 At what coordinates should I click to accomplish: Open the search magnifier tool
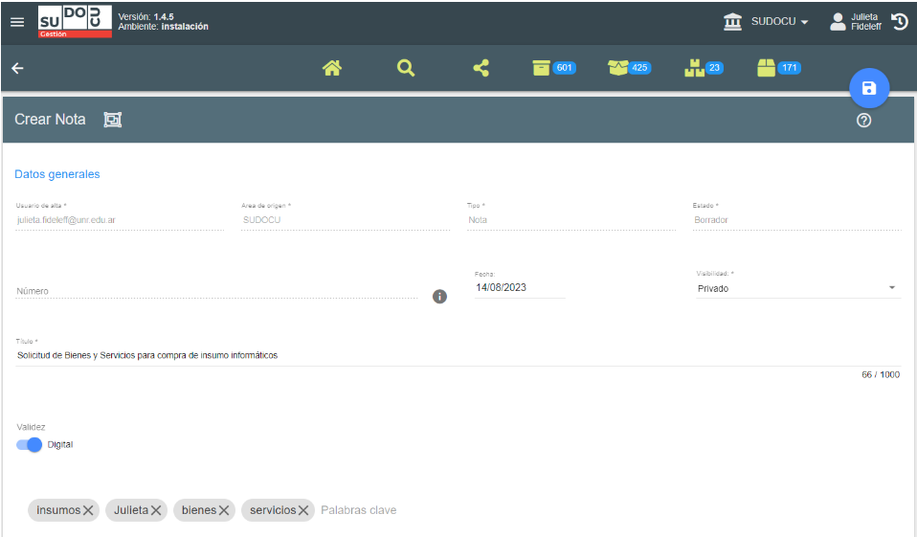(x=406, y=68)
